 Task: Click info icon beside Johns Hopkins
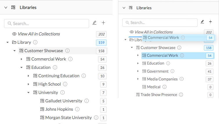tap(77, 109)
